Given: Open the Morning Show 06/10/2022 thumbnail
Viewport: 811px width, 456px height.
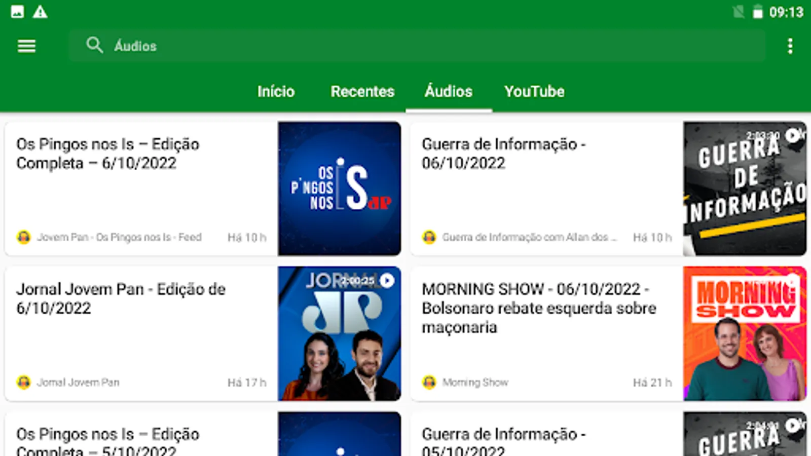Looking at the screenshot, I should [x=745, y=333].
